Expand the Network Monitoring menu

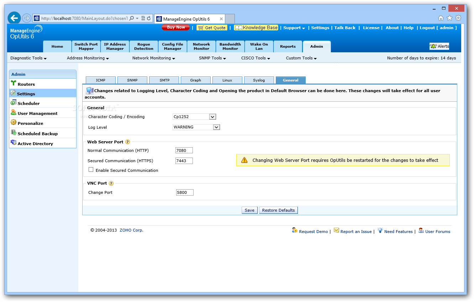click(154, 58)
